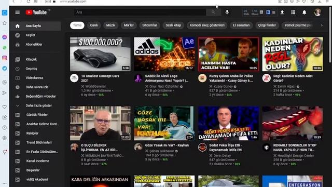Start voice search with microphone icon
Viewport: 332px width, 187px height.
pos(227,12)
